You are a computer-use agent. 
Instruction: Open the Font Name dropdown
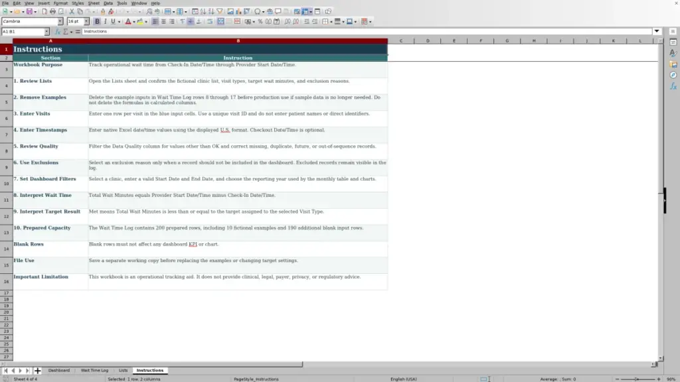(60, 22)
